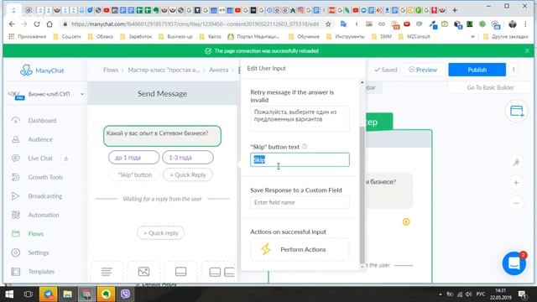This screenshot has width=537, height=302.
Task: Go to Growth Tools
Action: (x=45, y=177)
